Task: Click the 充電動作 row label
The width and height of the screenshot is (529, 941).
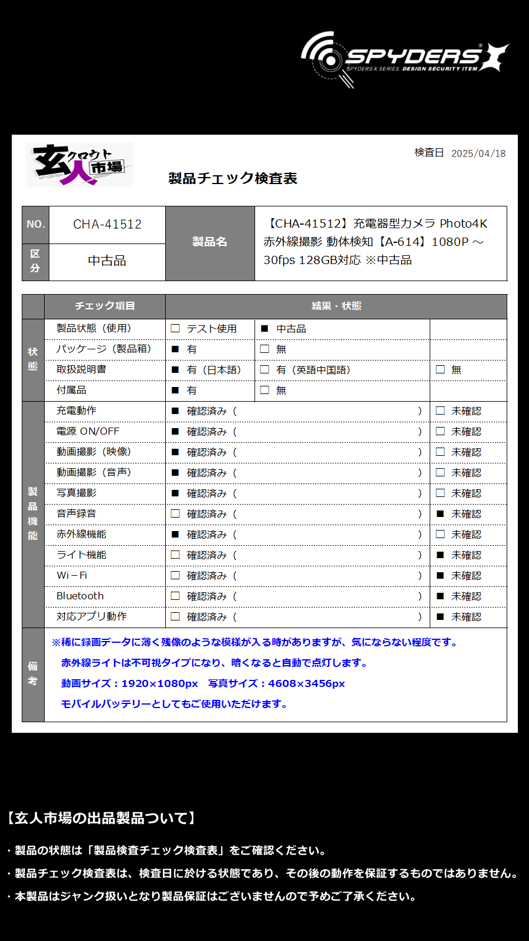Action: pos(76,411)
